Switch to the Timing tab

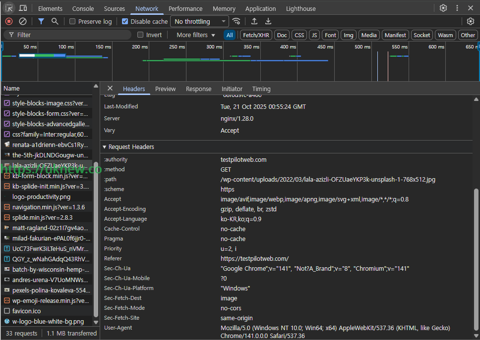point(261,89)
